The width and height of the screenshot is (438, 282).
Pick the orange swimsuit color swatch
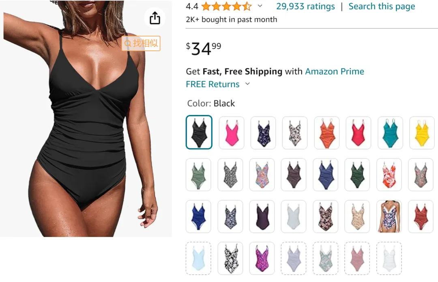326,132
